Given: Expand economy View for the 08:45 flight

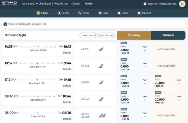Looking at the screenshot, I should click(x=145, y=98).
